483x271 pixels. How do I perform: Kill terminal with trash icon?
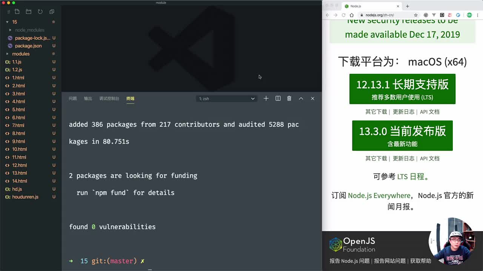click(289, 98)
